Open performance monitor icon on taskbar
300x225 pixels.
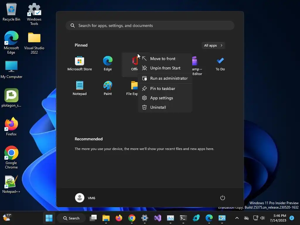[171, 218]
